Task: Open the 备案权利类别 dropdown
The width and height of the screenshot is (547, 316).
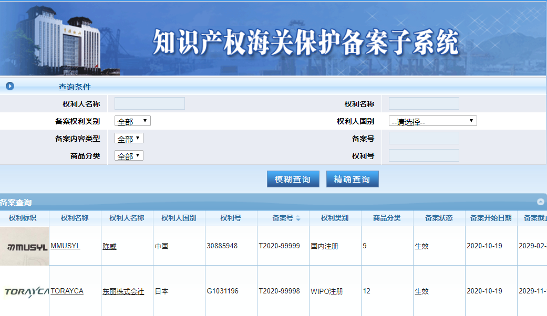Action: 132,121
